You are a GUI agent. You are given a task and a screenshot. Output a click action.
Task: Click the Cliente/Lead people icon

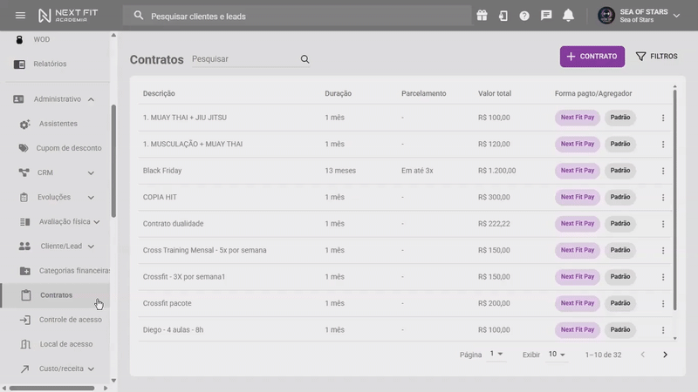[x=24, y=246]
